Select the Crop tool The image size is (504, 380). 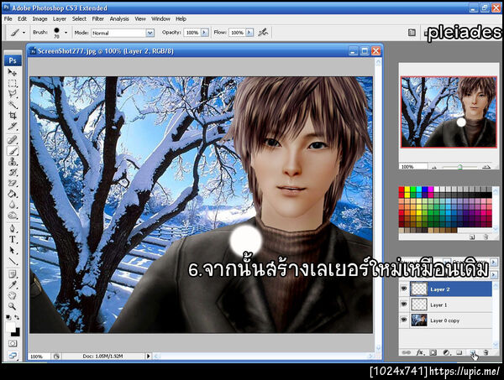[x=12, y=115]
